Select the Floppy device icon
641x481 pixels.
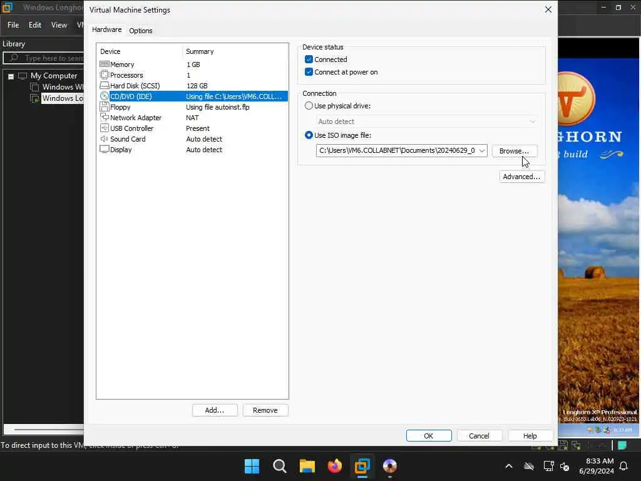click(105, 106)
